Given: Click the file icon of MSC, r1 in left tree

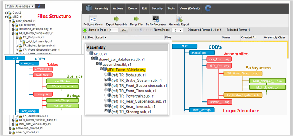Looking at the screenshot, I should (x=10, y=17).
